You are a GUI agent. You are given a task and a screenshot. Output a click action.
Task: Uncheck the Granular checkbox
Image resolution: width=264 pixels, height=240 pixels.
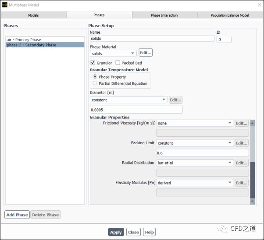point(93,63)
